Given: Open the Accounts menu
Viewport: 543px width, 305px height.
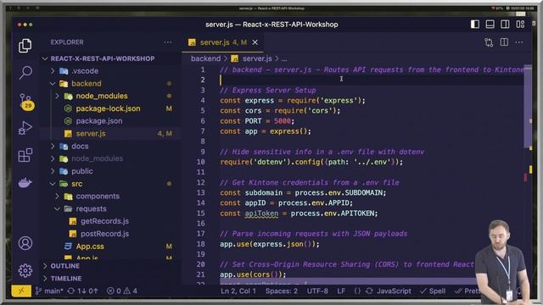Looking at the screenshot, I should [25, 243].
